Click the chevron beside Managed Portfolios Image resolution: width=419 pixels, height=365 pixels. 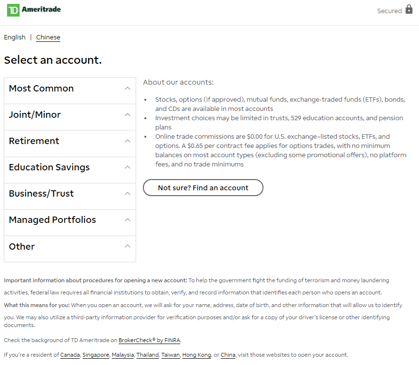(128, 219)
